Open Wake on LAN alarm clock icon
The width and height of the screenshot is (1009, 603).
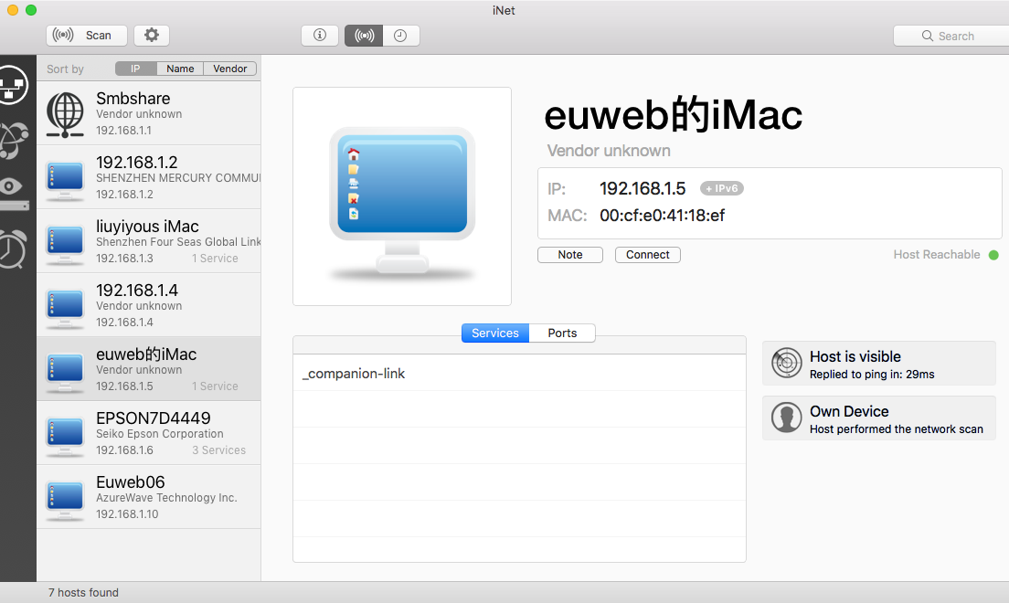click(13, 249)
